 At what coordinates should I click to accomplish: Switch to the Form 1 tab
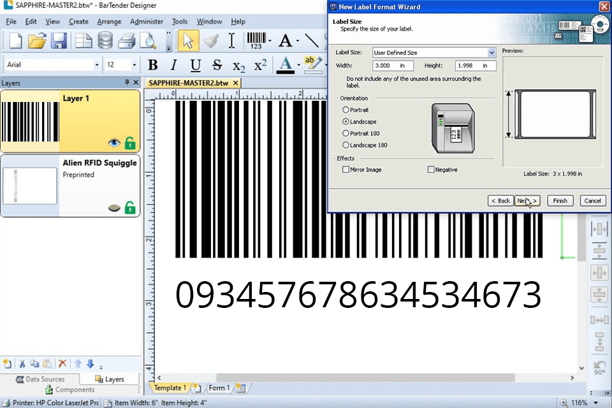[x=219, y=388]
